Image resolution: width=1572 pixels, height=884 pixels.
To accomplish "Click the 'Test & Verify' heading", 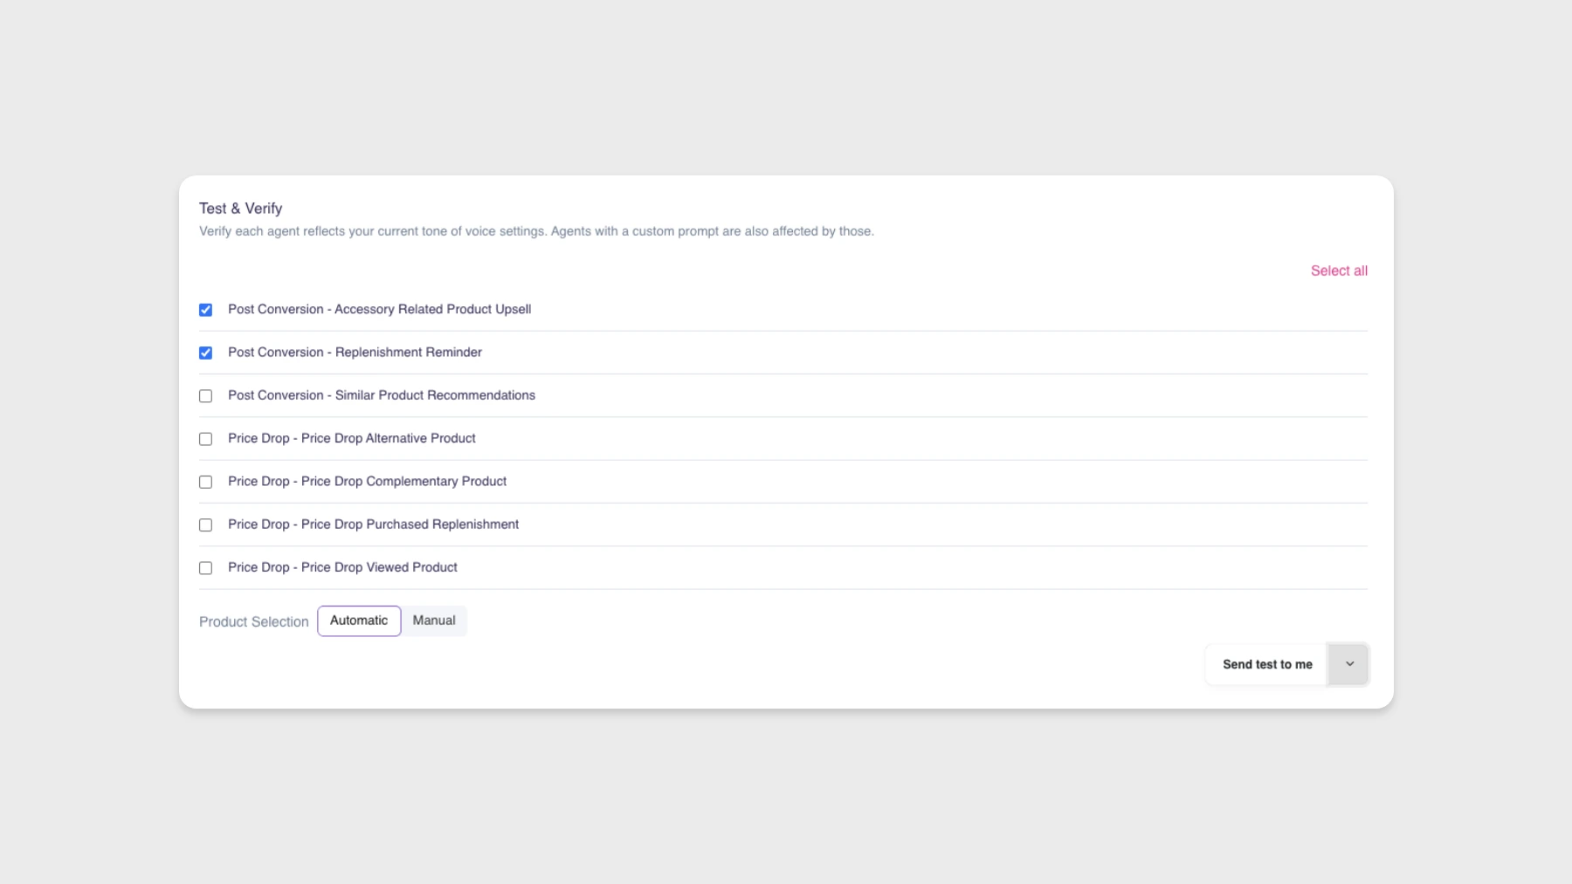I will tap(240, 209).
